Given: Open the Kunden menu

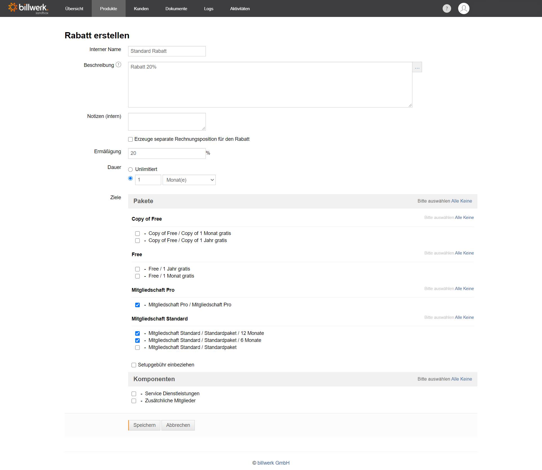Looking at the screenshot, I should [141, 8].
